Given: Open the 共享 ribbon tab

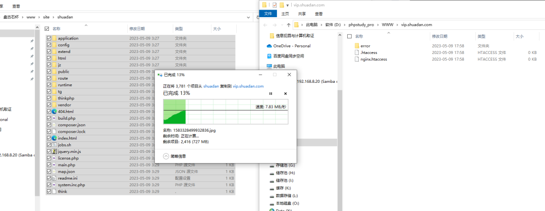Looking at the screenshot, I should pos(302,14).
